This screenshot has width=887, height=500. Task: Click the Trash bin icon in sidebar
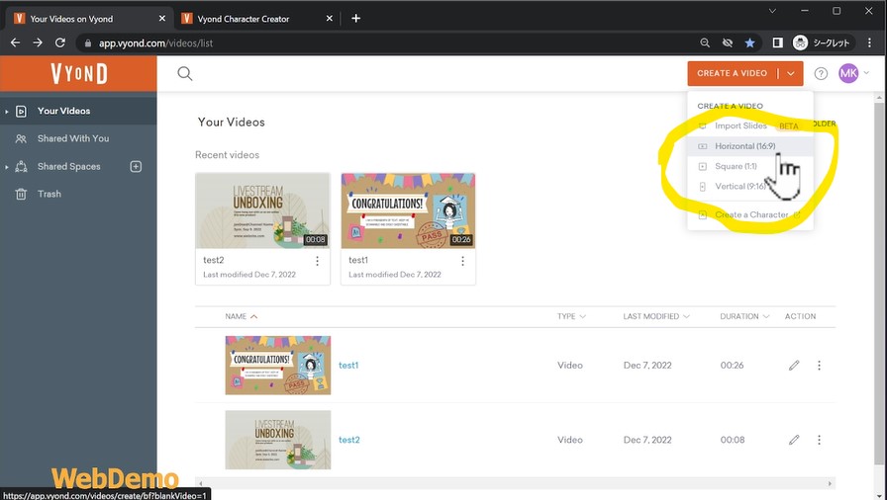(x=21, y=194)
